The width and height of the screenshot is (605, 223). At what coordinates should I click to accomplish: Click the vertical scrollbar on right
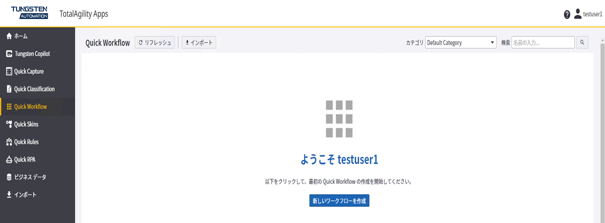pos(602,133)
